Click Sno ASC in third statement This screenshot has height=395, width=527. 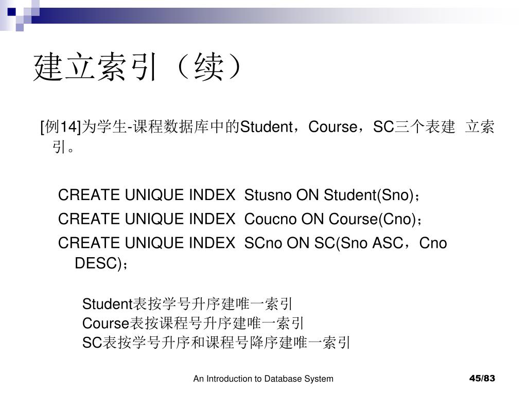[x=372, y=243]
